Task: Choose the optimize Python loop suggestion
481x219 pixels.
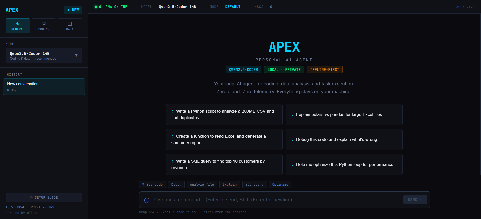Action: 344,164
